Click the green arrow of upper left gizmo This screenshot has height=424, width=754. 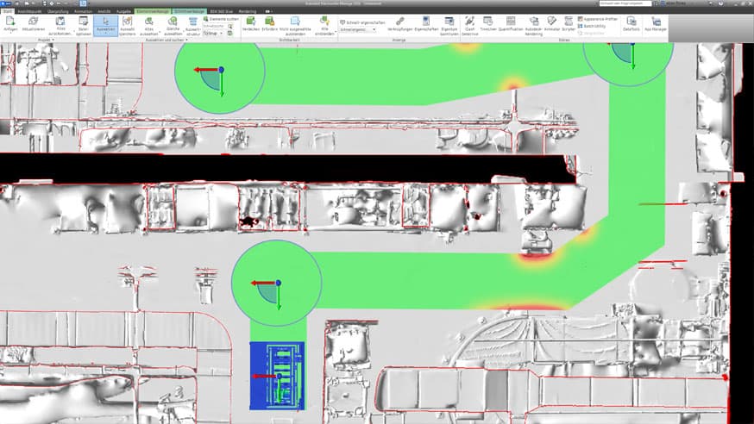point(222,84)
